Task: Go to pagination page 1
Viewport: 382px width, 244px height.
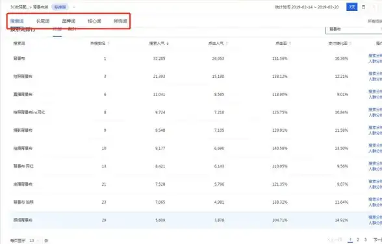Action: pos(350,240)
